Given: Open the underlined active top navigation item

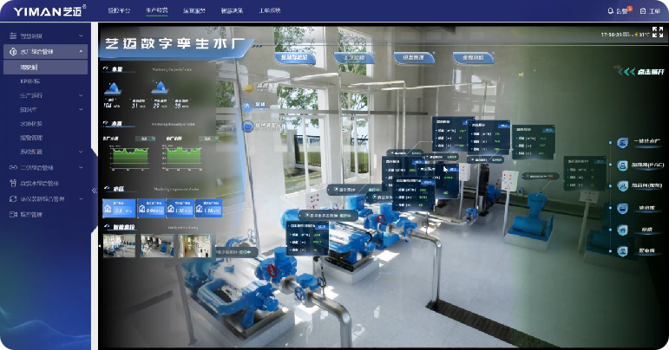Looking at the screenshot, I should pyautogui.click(x=156, y=10).
